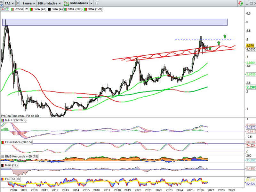Open the 1 mes timeframe dropdown

tap(28, 3)
